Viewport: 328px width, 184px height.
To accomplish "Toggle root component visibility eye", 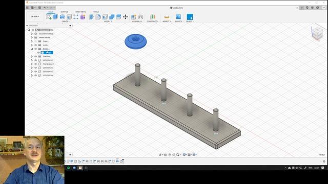I will click(33, 30).
